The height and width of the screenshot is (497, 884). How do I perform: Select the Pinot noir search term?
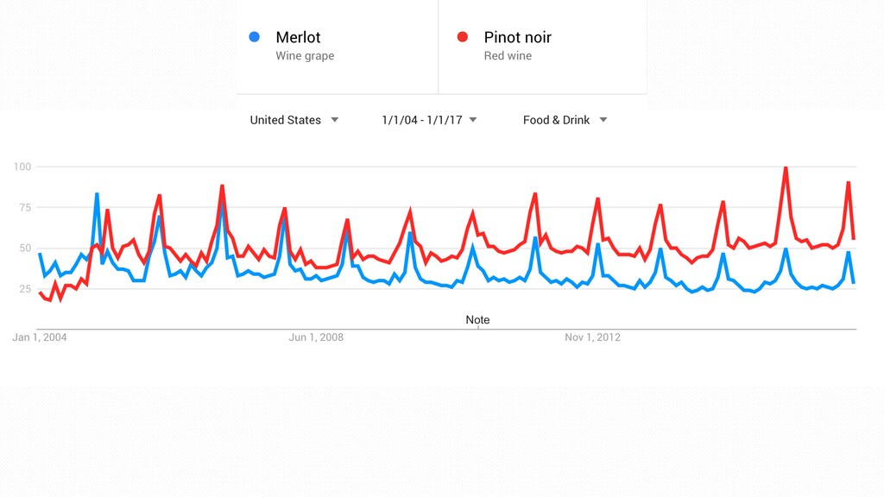pos(518,37)
